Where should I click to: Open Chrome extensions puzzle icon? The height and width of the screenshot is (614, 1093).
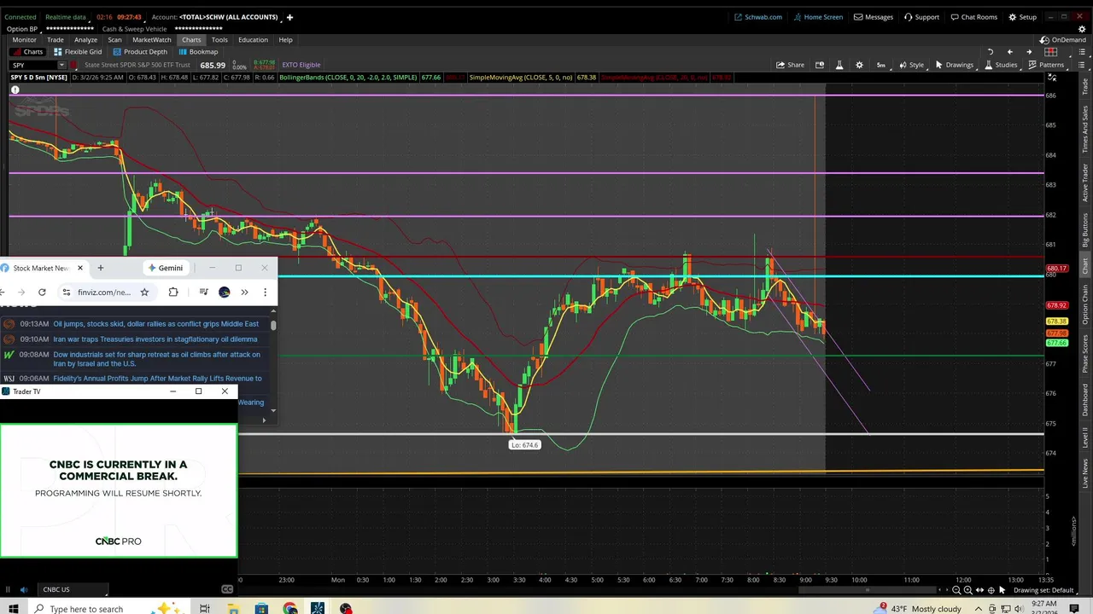pyautogui.click(x=173, y=292)
